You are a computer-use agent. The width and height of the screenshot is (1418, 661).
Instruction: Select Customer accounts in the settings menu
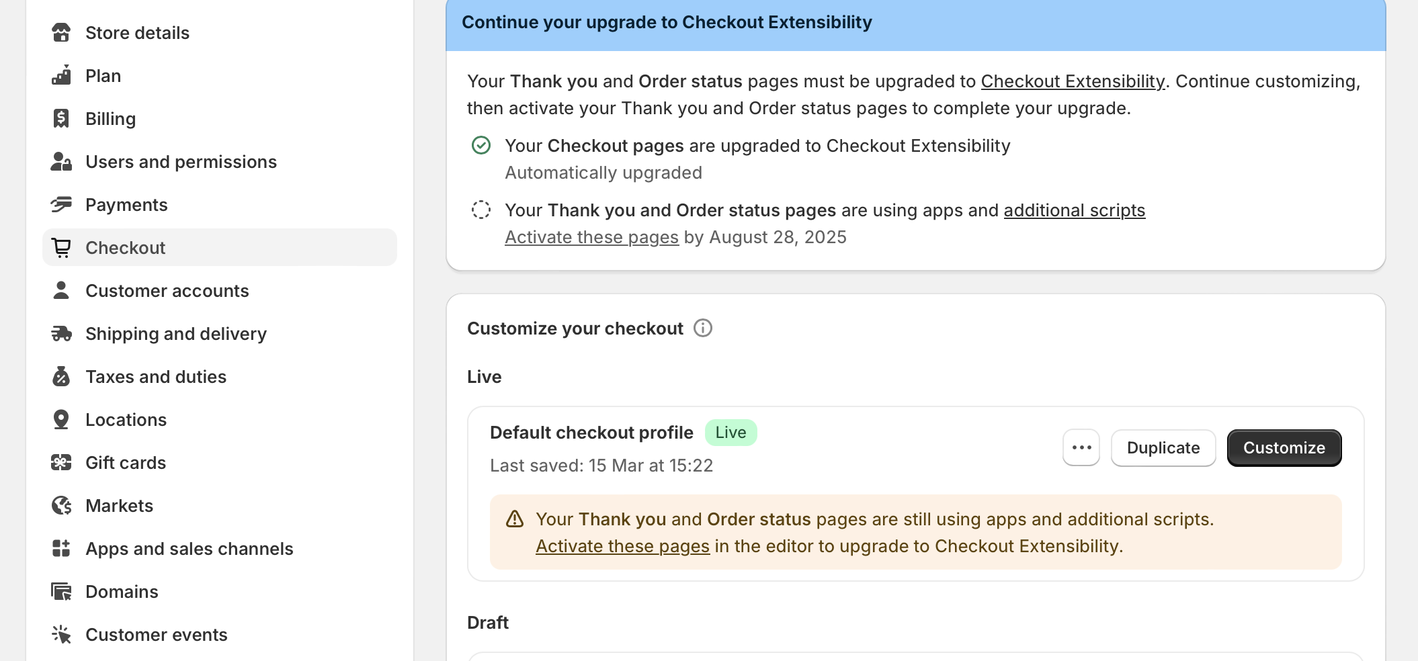tap(167, 290)
